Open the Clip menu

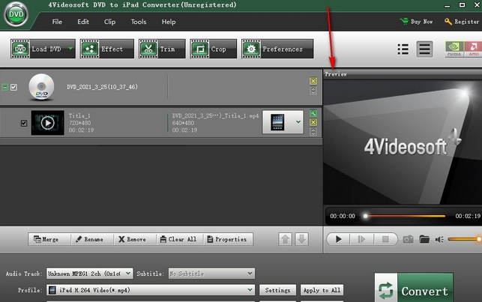[109, 22]
